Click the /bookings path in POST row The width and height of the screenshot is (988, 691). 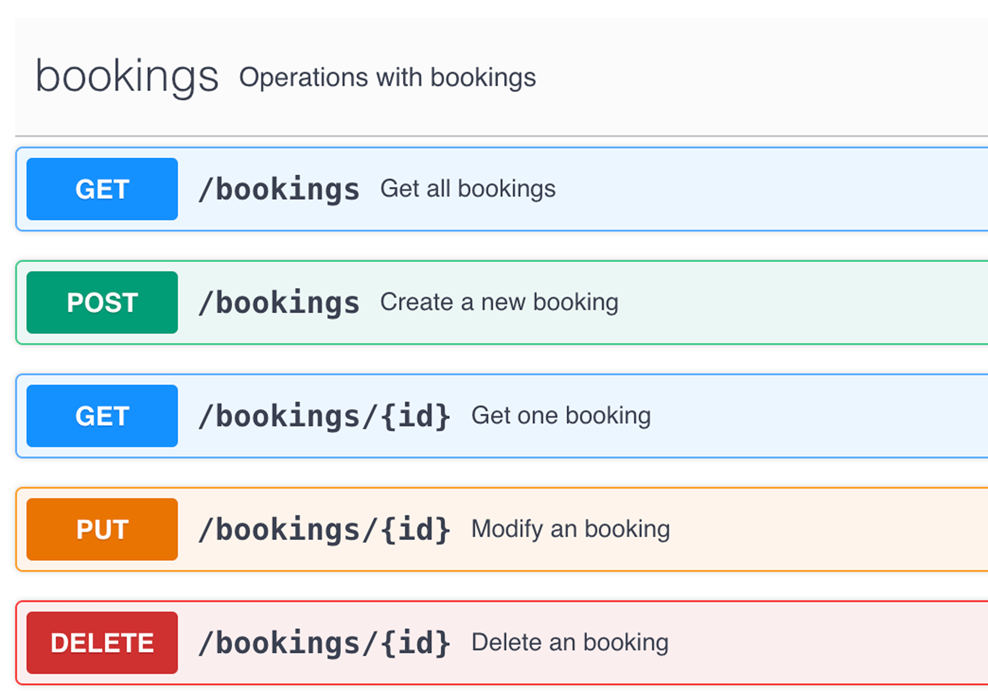coord(279,303)
